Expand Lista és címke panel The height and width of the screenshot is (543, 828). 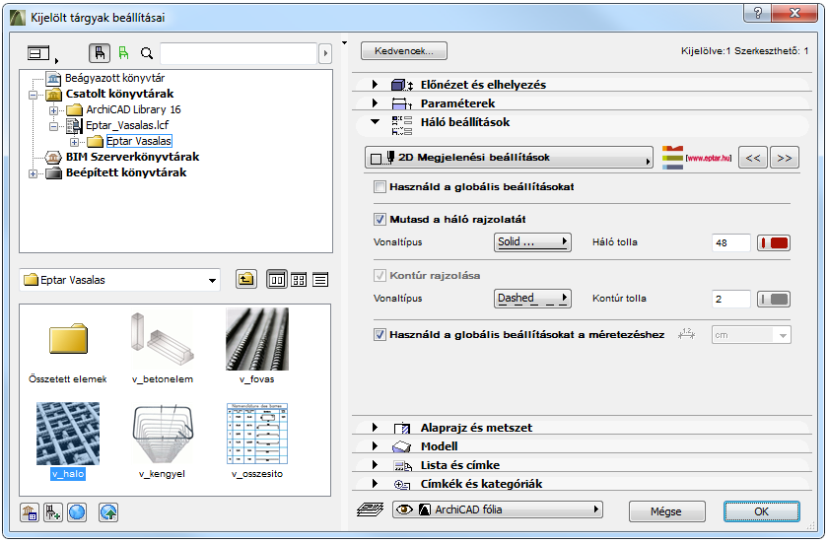tap(375, 465)
